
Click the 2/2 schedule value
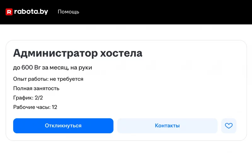coord(39,98)
